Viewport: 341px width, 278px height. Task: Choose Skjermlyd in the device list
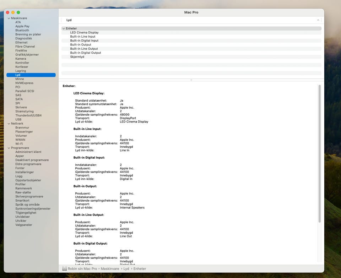pyautogui.click(x=77, y=57)
